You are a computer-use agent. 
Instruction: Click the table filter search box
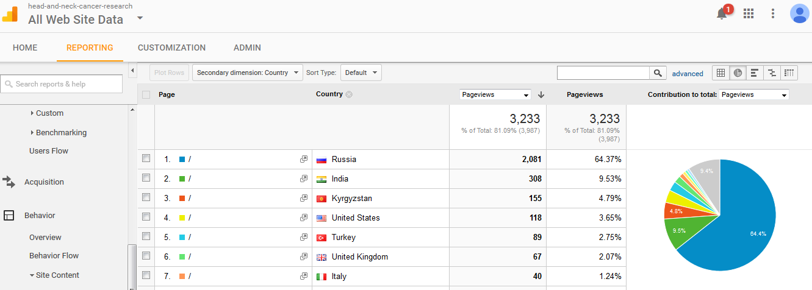tap(603, 73)
